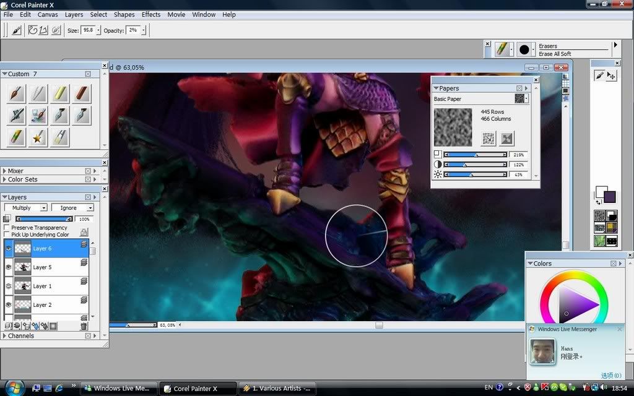Enable the Preserve Transparency checkbox
The width and height of the screenshot is (634, 396).
click(6, 228)
